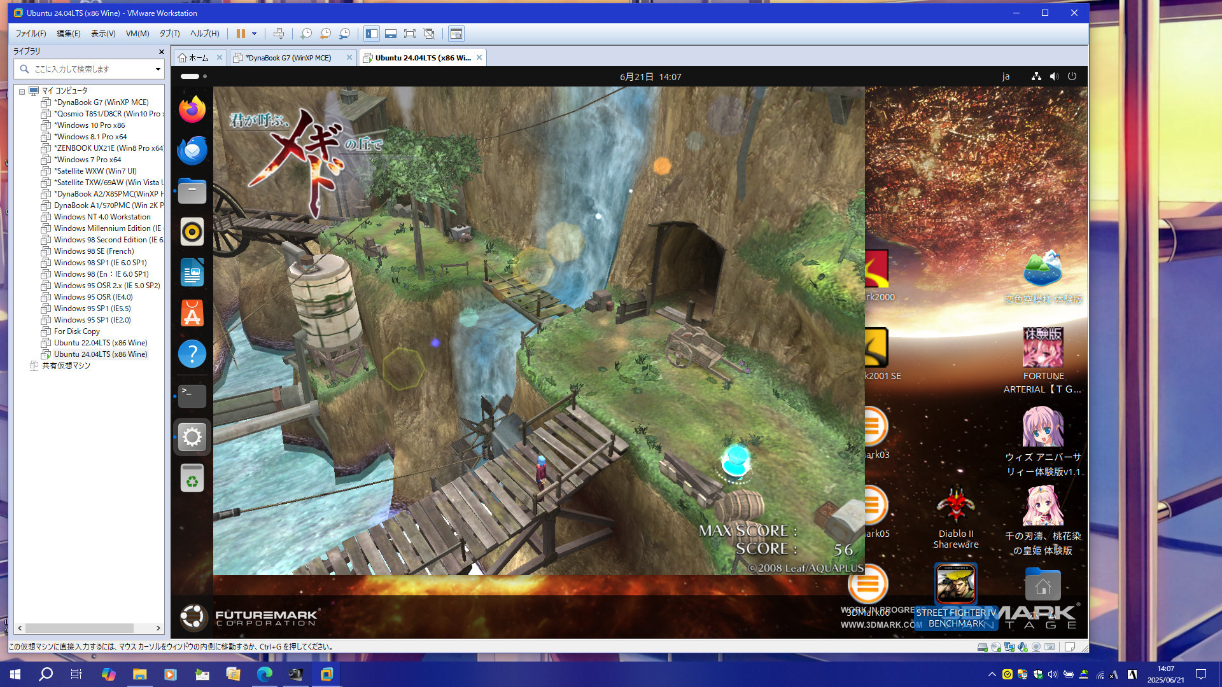
Task: Collapse the マイ コンピュータ tree node
Action: [22, 92]
